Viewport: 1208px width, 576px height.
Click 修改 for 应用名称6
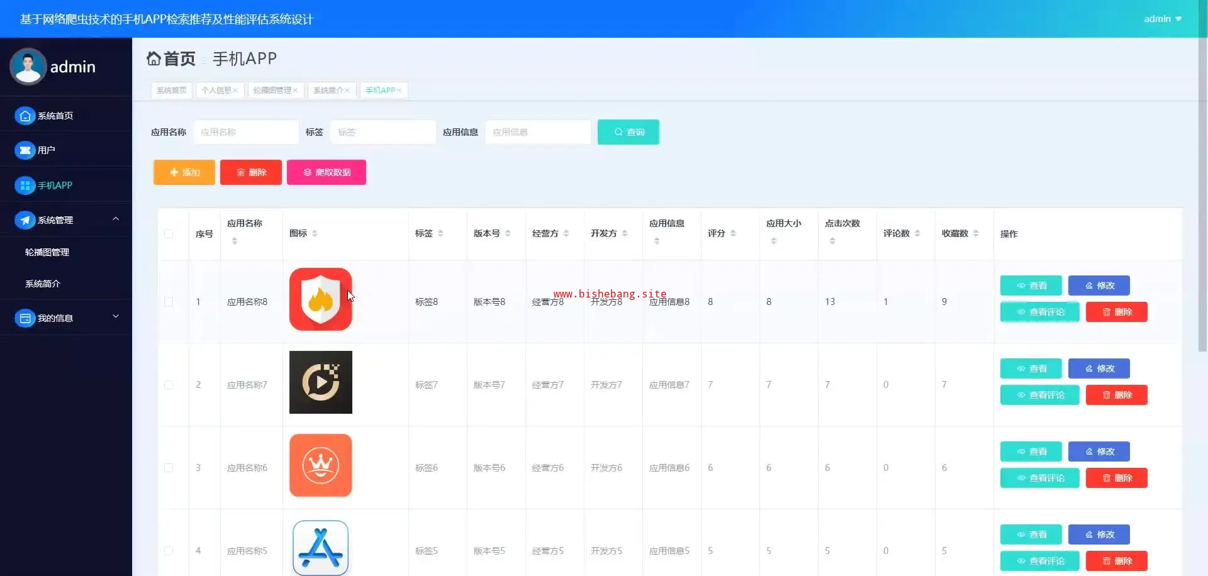tap(1099, 451)
